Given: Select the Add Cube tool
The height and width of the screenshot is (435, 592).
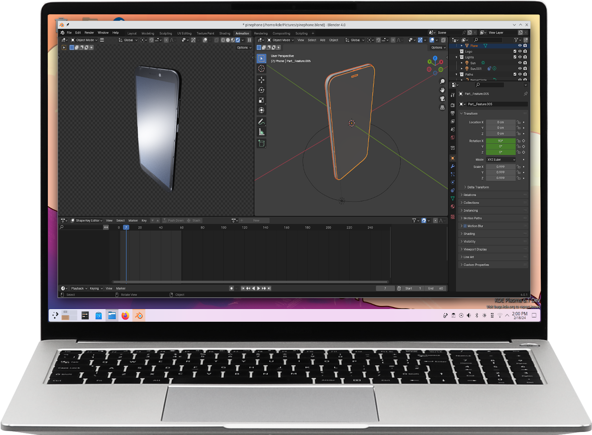Looking at the screenshot, I should point(261,143).
